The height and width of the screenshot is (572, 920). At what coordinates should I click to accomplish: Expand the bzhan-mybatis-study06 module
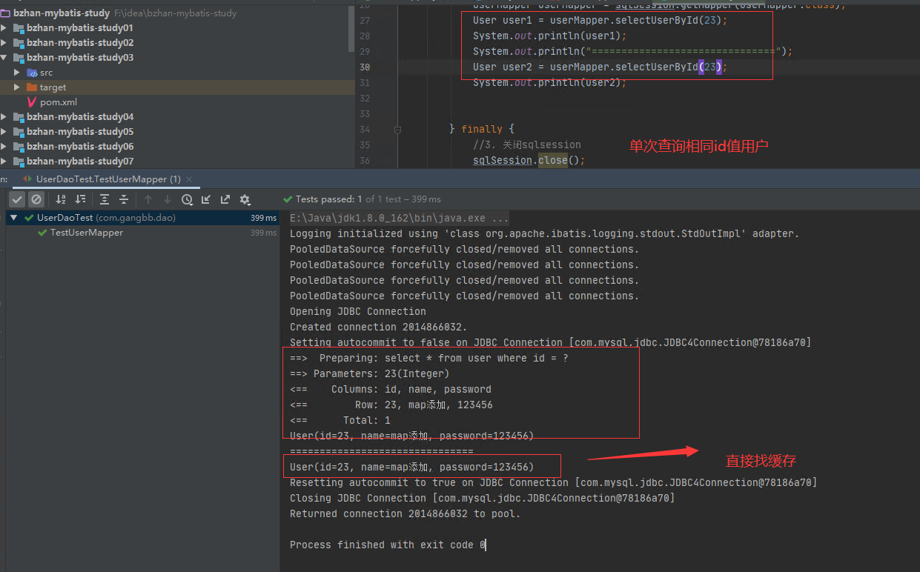(x=4, y=147)
